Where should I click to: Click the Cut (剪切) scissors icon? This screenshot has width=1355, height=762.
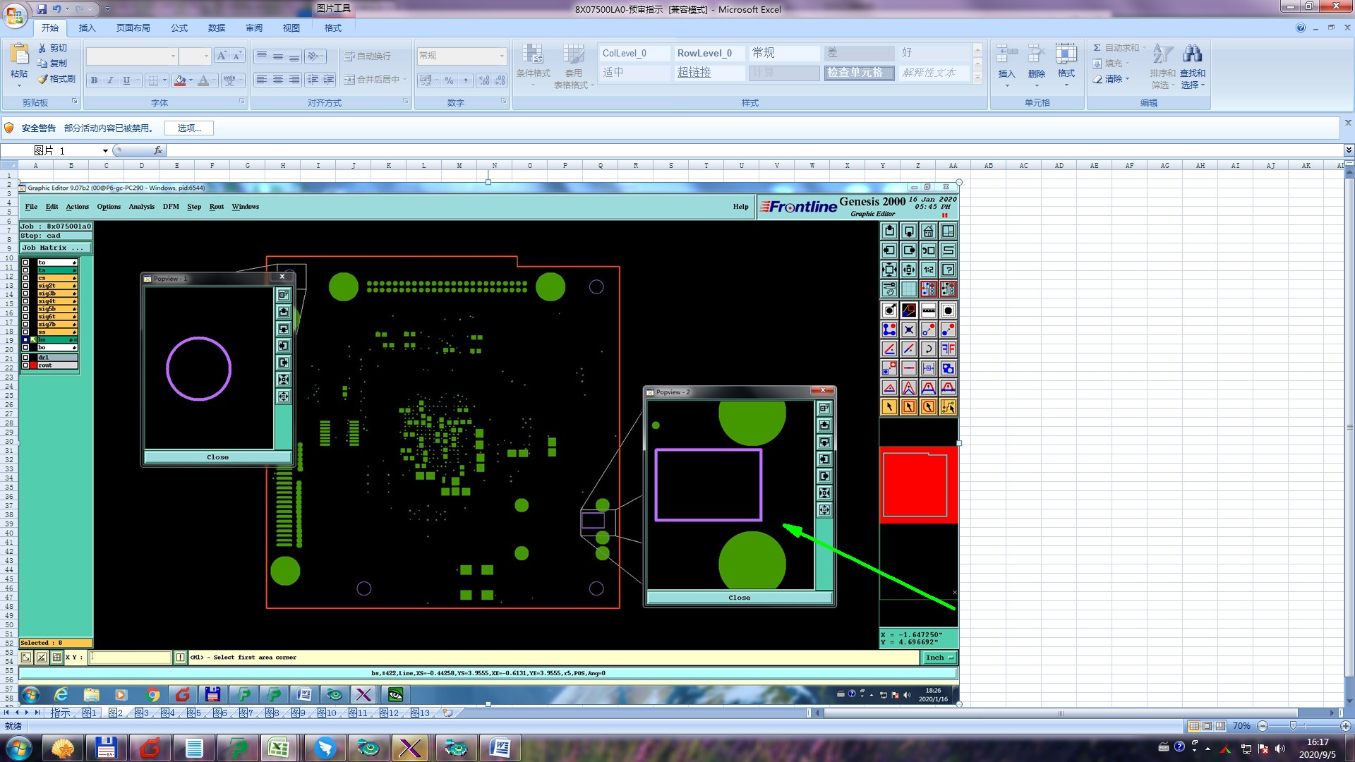pos(42,47)
